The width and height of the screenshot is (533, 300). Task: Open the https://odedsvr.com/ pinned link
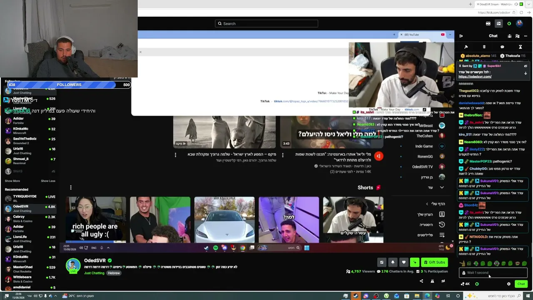(475, 77)
